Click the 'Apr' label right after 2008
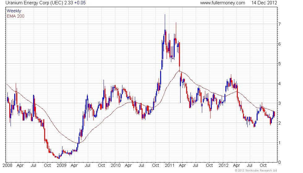303x173 pixels. pyautogui.click(x=20, y=166)
